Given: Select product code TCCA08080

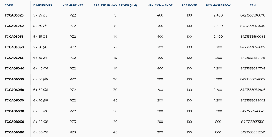Looking at the screenshot, I should point(14,132).
